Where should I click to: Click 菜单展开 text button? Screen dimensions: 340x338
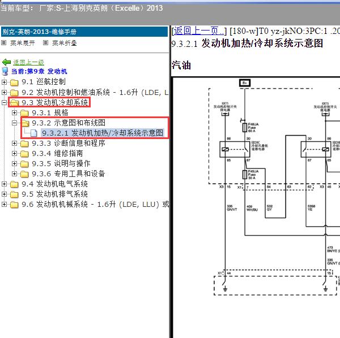click(x=23, y=43)
